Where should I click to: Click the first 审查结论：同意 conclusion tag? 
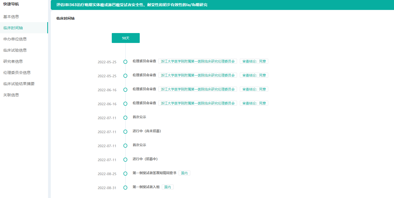[x=254, y=61]
